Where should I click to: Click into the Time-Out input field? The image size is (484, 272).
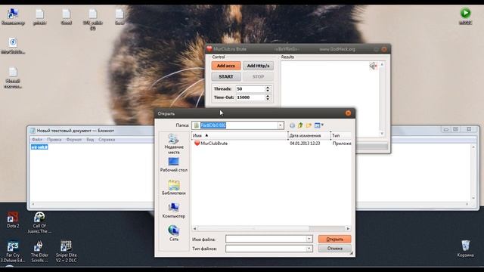(x=250, y=97)
